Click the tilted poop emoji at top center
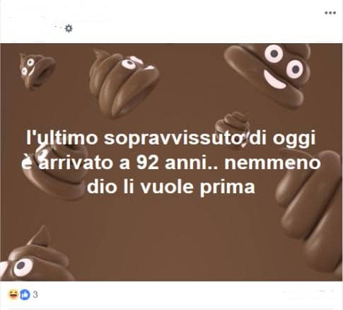The width and height of the screenshot is (343, 310). coord(124,84)
